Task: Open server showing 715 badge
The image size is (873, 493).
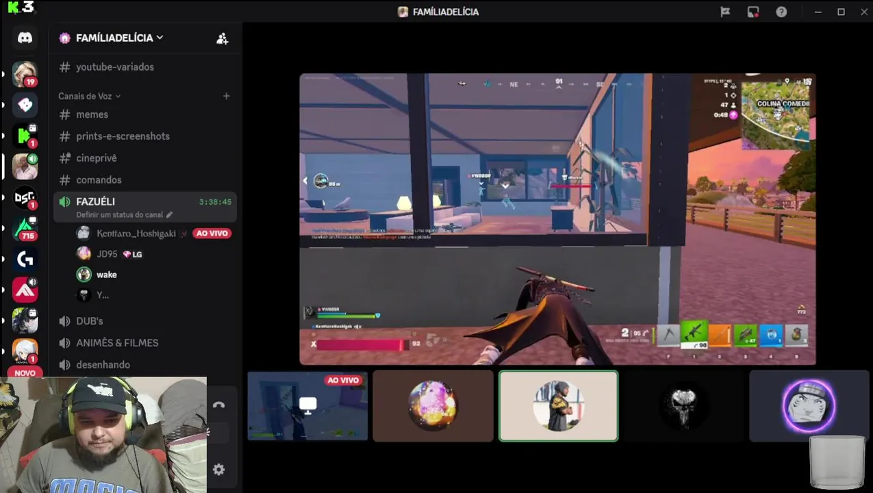Action: (x=25, y=228)
